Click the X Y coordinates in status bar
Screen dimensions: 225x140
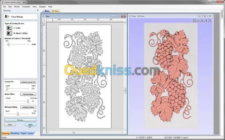coord(144,137)
